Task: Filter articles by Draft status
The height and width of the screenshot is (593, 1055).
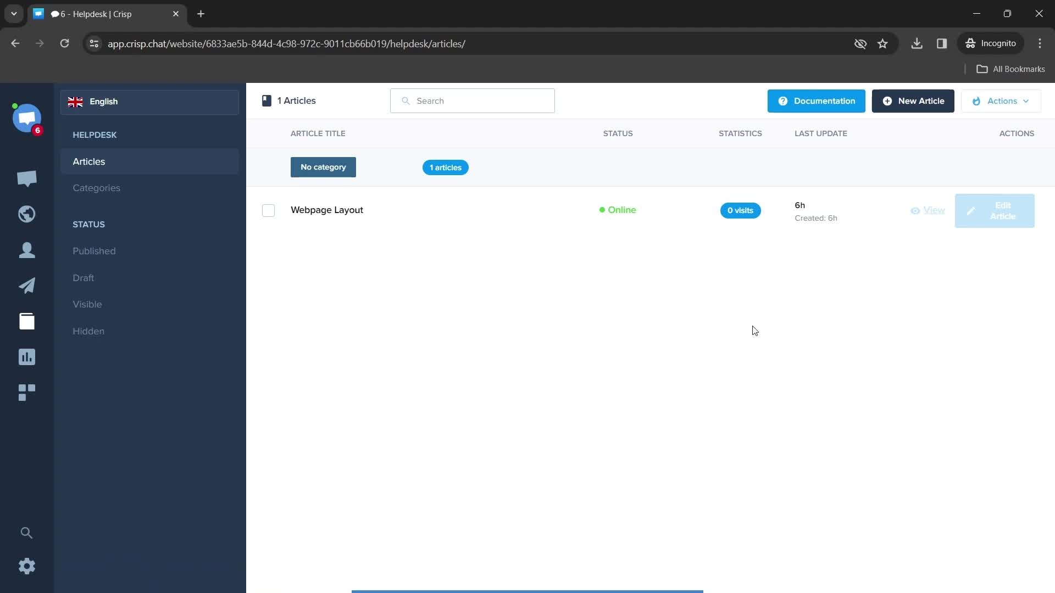Action: 84,277
